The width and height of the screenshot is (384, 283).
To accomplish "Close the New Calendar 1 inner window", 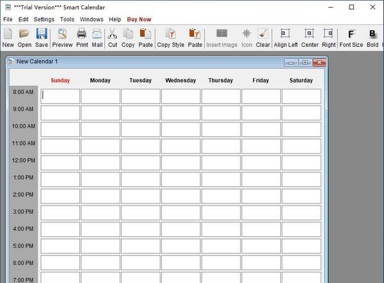I will click(x=319, y=63).
